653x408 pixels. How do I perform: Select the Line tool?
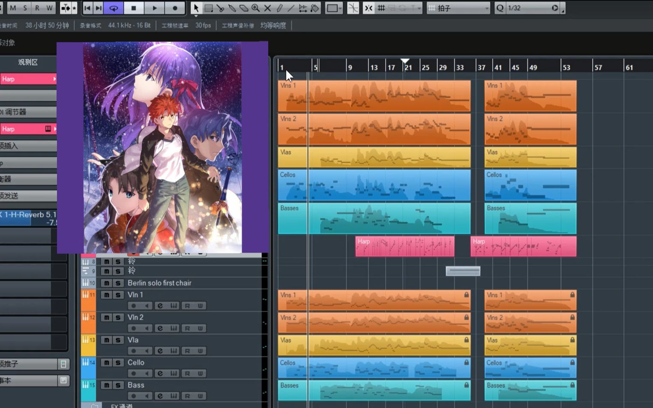(x=291, y=8)
